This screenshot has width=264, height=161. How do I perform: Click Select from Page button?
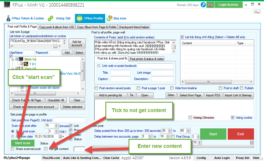190,95
